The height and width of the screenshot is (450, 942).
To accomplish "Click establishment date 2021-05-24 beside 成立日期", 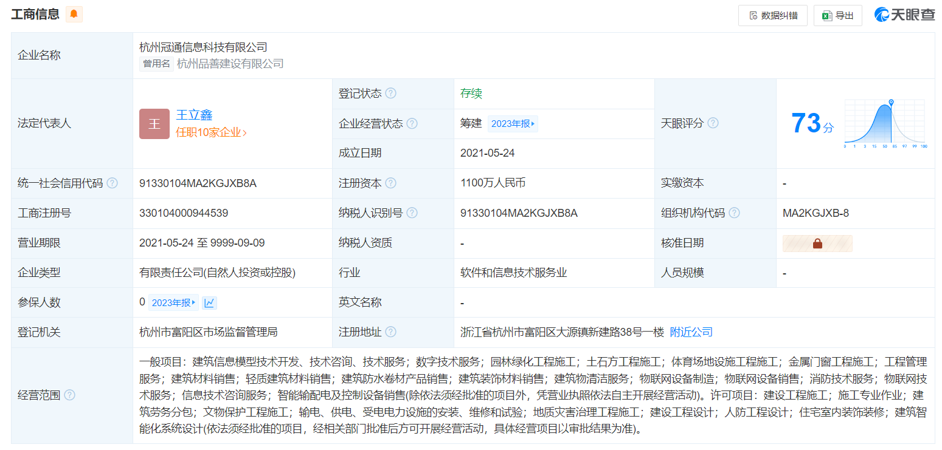I will pos(488,153).
